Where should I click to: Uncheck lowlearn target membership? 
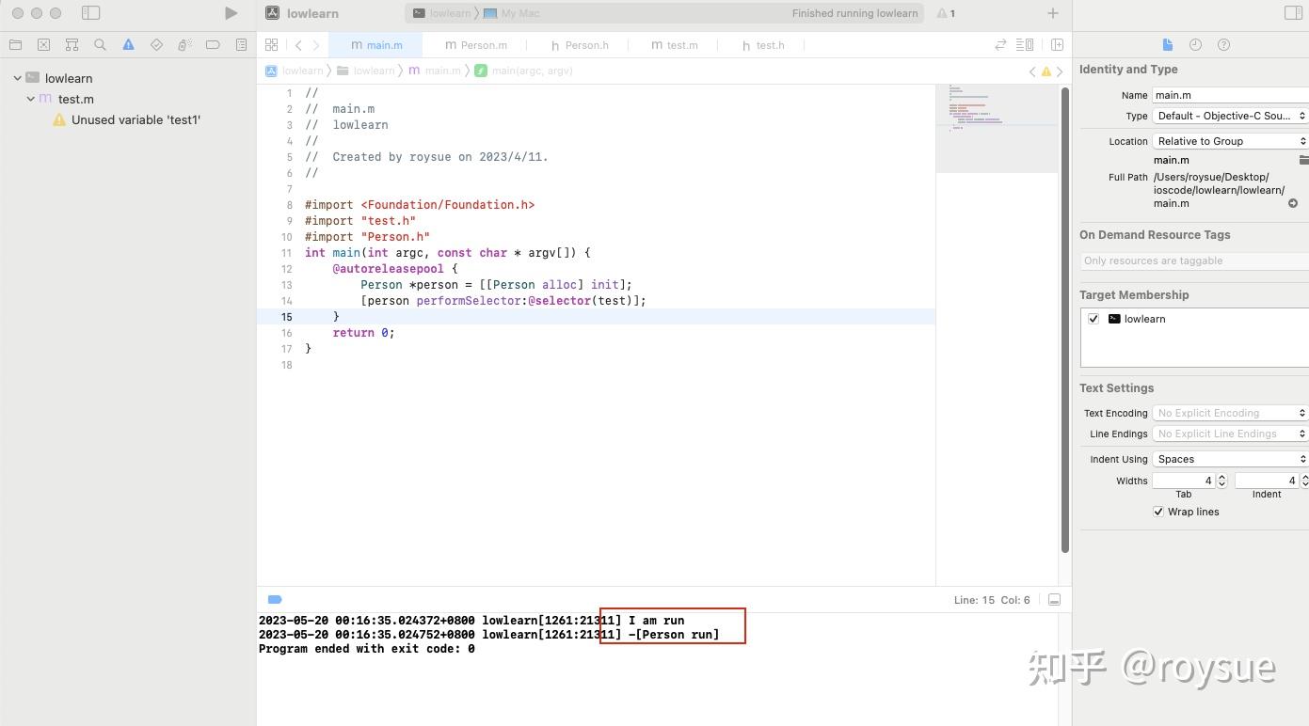[1093, 318]
